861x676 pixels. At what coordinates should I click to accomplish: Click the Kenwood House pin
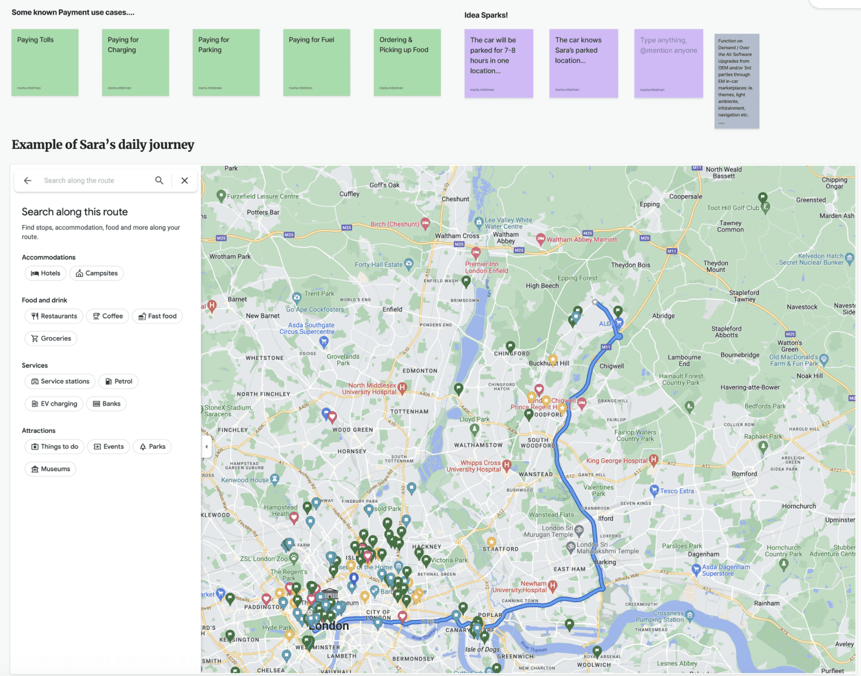[x=275, y=479]
